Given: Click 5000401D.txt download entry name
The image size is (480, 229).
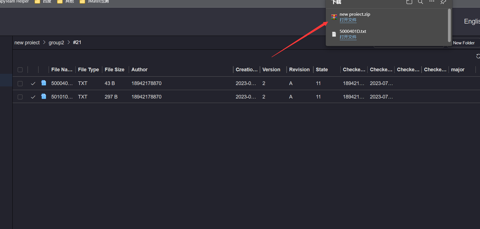Looking at the screenshot, I should click(353, 31).
